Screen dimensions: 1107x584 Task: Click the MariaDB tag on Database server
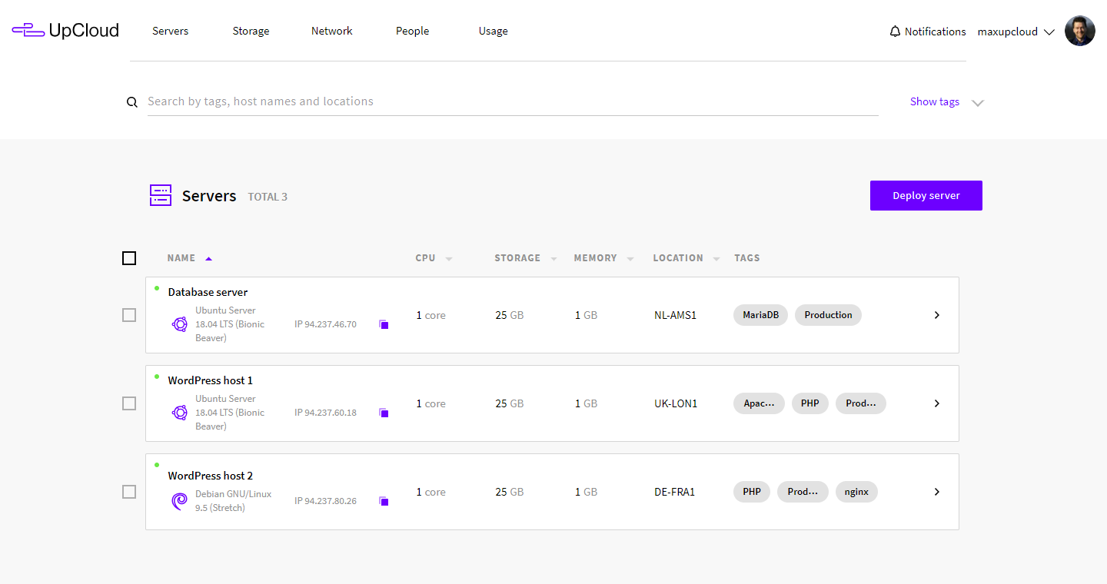pos(760,315)
